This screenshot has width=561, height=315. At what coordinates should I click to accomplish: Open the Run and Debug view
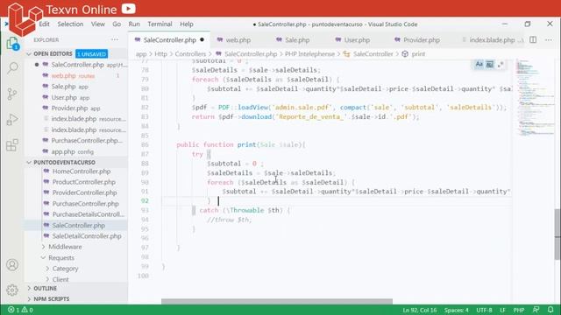[x=12, y=120]
